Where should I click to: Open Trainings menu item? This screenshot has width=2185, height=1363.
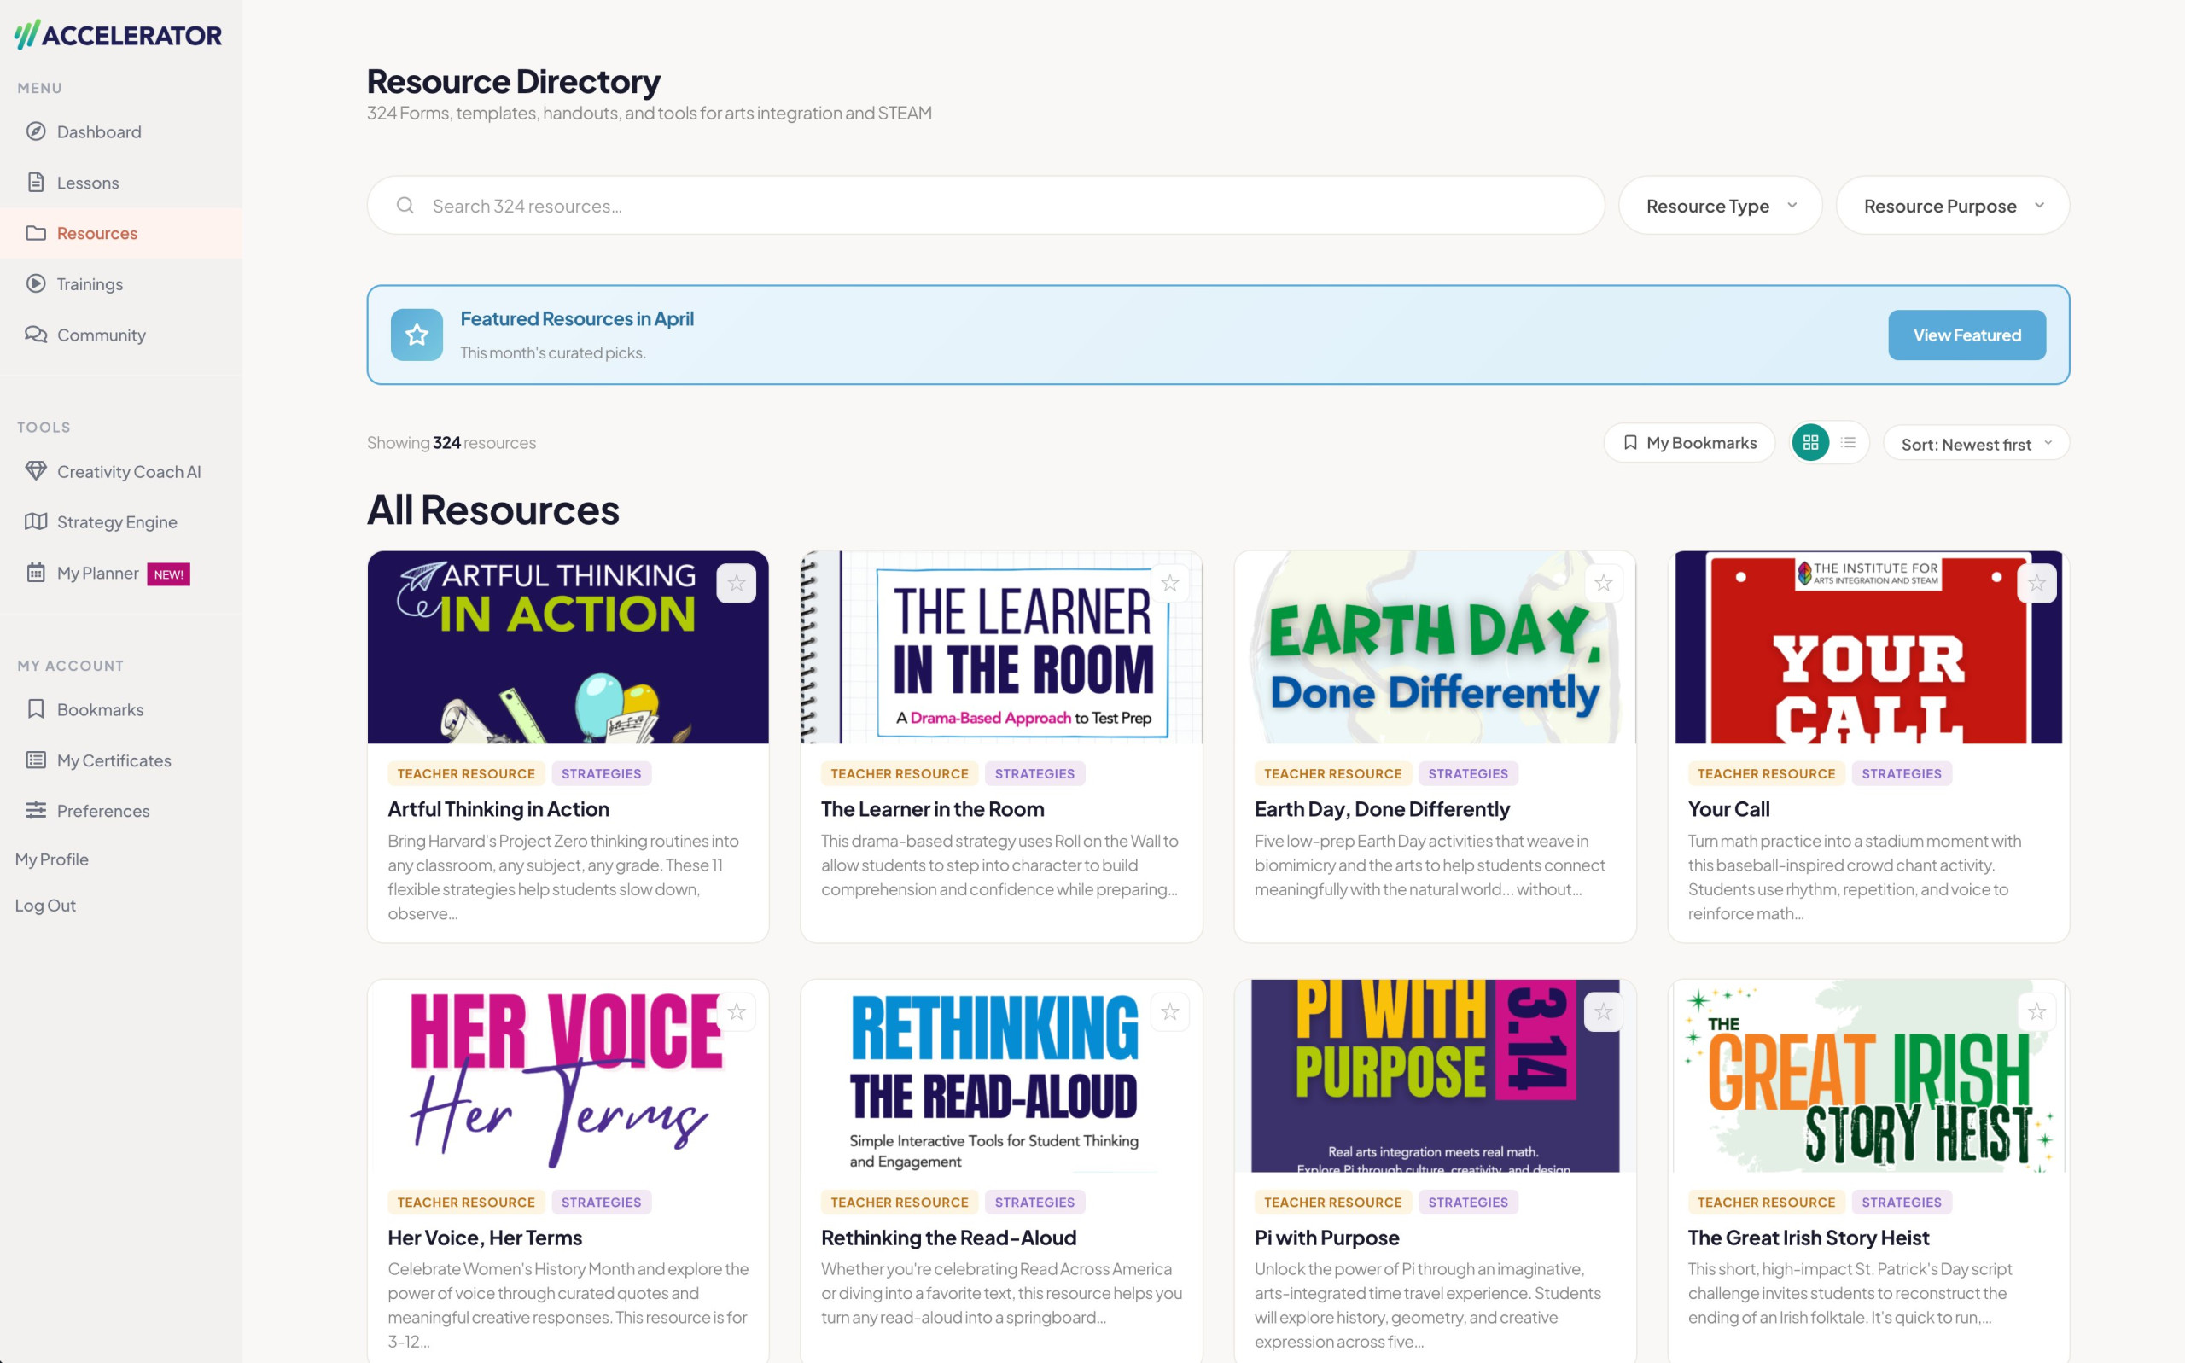pyautogui.click(x=121, y=284)
